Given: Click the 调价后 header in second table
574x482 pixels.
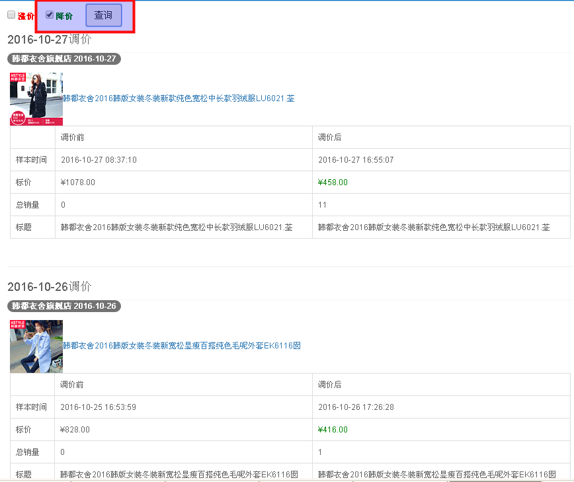Looking at the screenshot, I should point(329,385).
